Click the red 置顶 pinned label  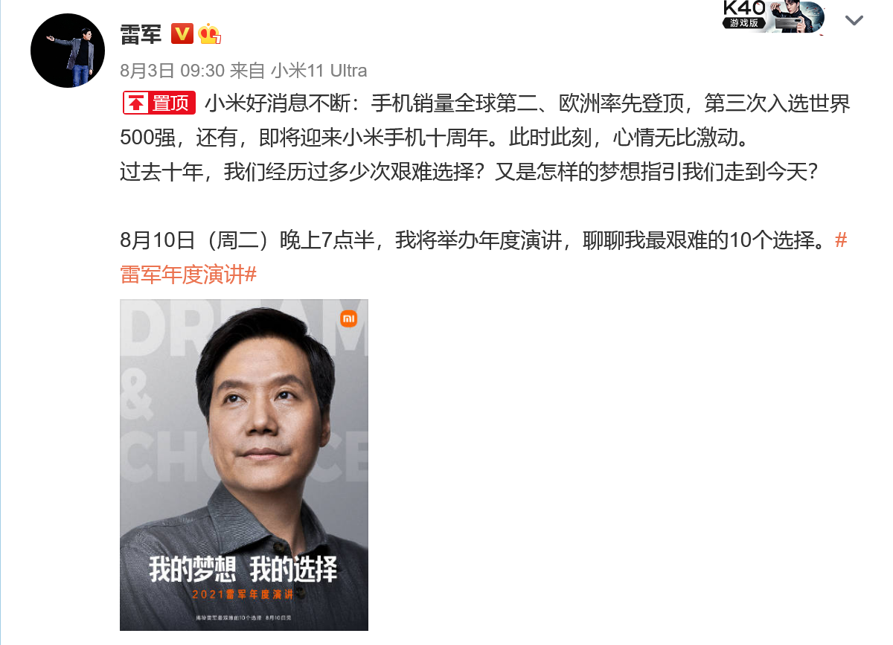coord(159,103)
